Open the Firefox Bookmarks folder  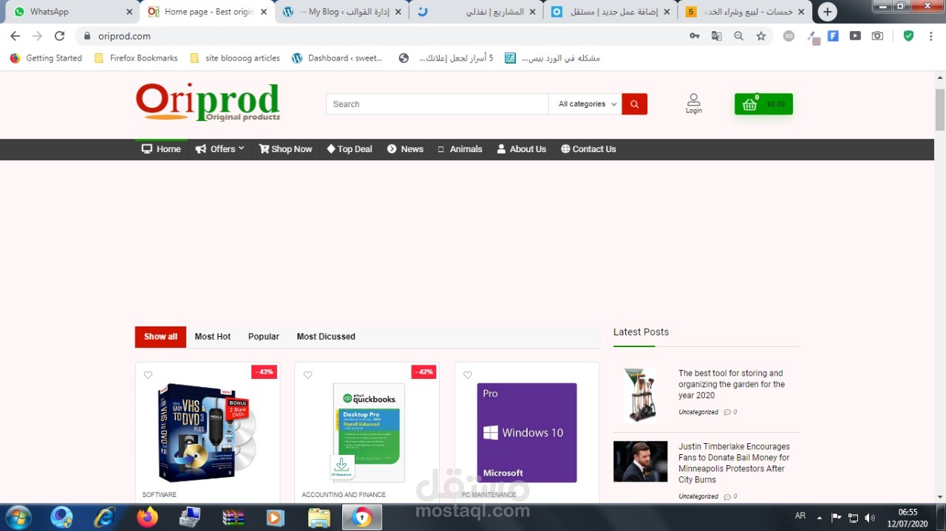pyautogui.click(x=136, y=58)
